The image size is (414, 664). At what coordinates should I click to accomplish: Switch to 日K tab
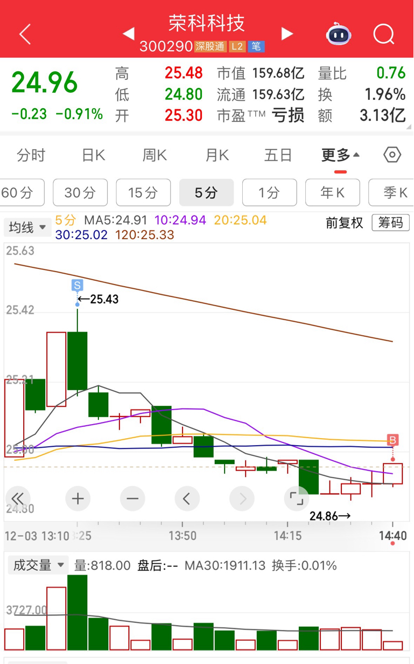tap(94, 156)
